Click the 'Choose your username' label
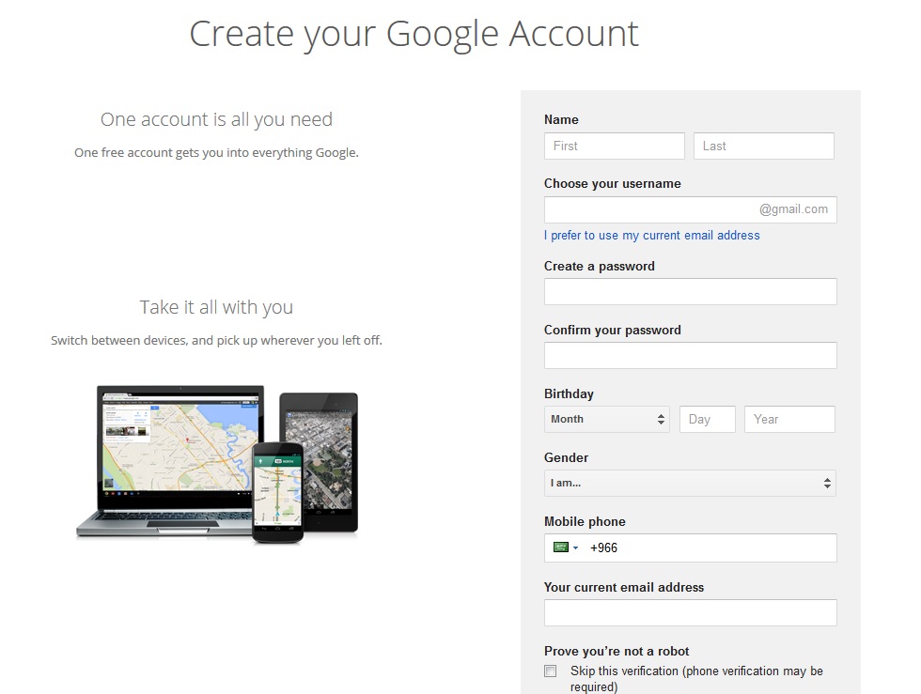Image resolution: width=921 pixels, height=694 pixels. click(612, 184)
